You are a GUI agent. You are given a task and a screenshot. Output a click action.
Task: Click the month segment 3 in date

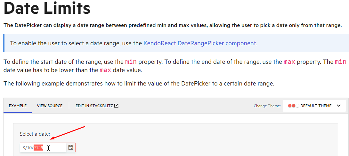pyautogui.click(x=24, y=148)
